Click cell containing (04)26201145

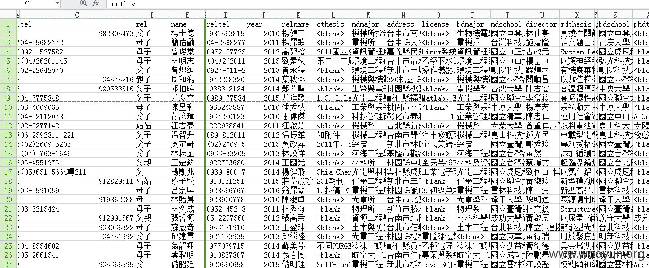coord(77,61)
